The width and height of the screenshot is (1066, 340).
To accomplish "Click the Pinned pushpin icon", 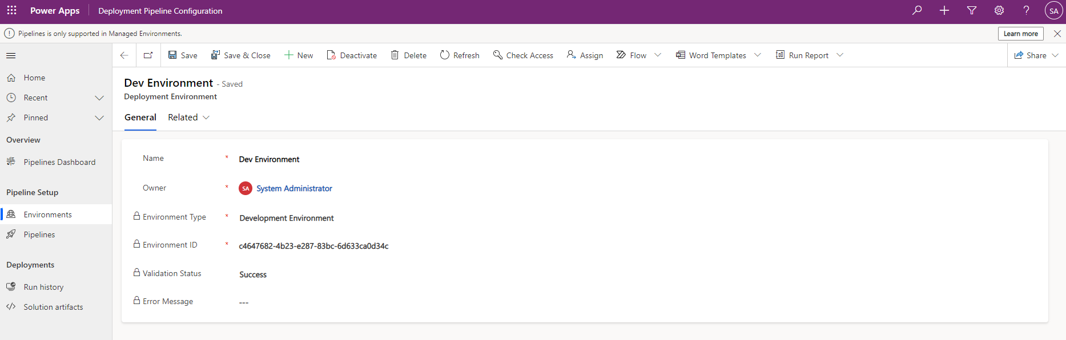I will click(11, 118).
